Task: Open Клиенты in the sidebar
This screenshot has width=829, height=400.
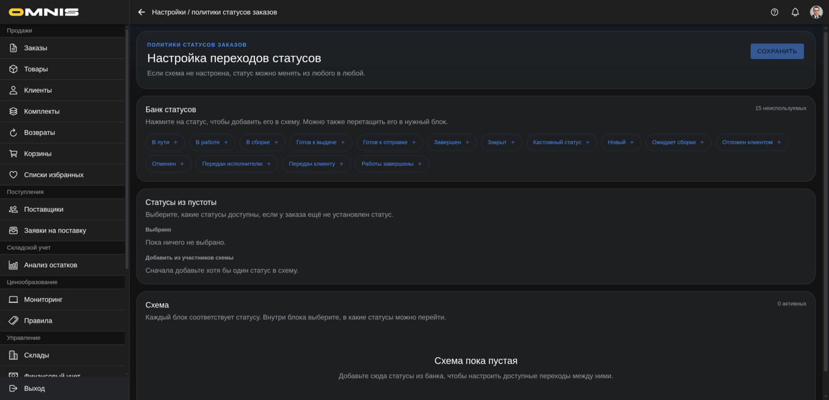Action: tap(38, 90)
